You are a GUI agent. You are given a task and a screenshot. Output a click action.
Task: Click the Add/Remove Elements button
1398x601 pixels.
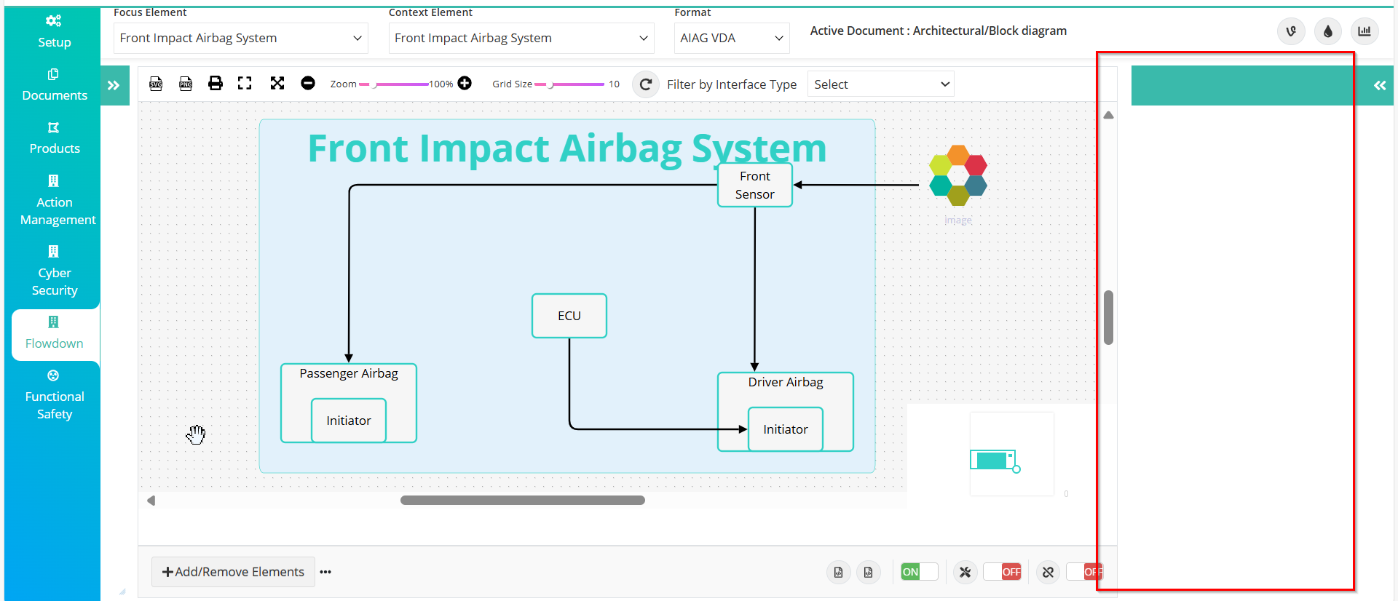pos(233,572)
